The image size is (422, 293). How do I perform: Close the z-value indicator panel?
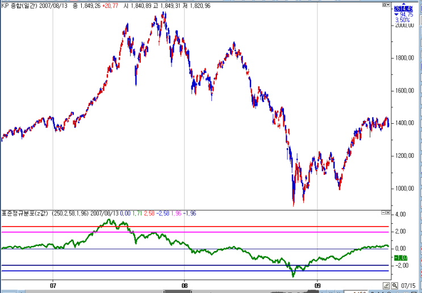click(388, 212)
